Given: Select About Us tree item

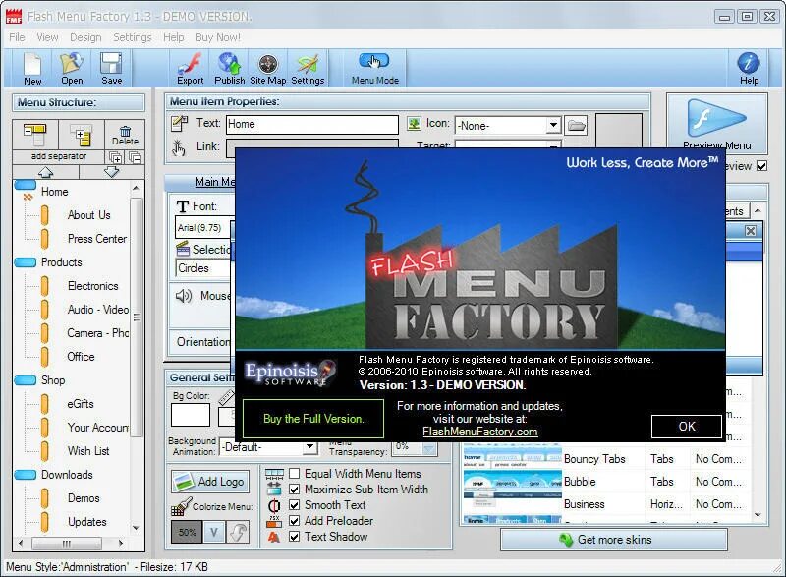Looking at the screenshot, I should tap(88, 215).
